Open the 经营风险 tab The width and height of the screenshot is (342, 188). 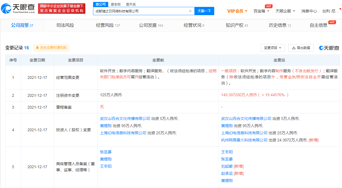(x=108, y=25)
